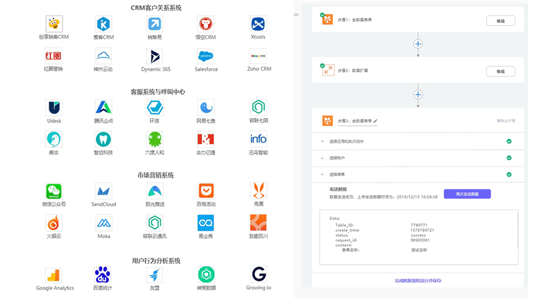
Task: Click the 美洽 bird icon
Action: [54, 139]
